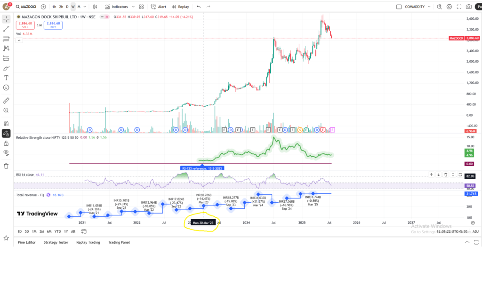The width and height of the screenshot is (482, 286).
Task: Toggle stay in drawing mode
Action: click(x=6, y=134)
